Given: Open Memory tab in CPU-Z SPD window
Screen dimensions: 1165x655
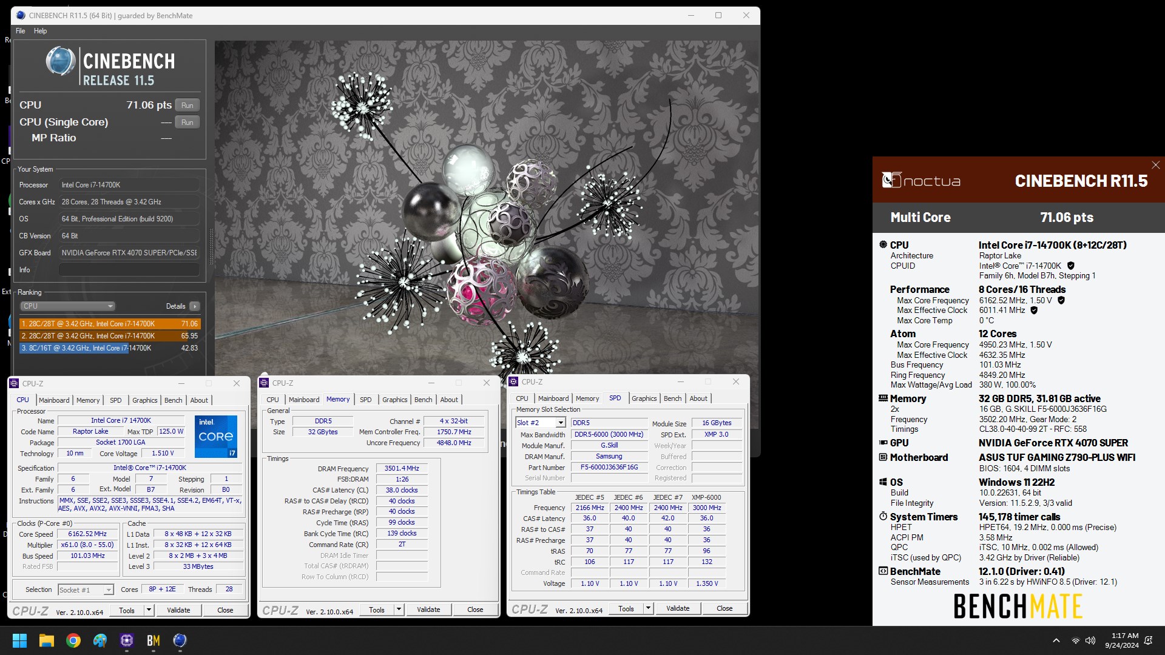Looking at the screenshot, I should click(x=587, y=398).
